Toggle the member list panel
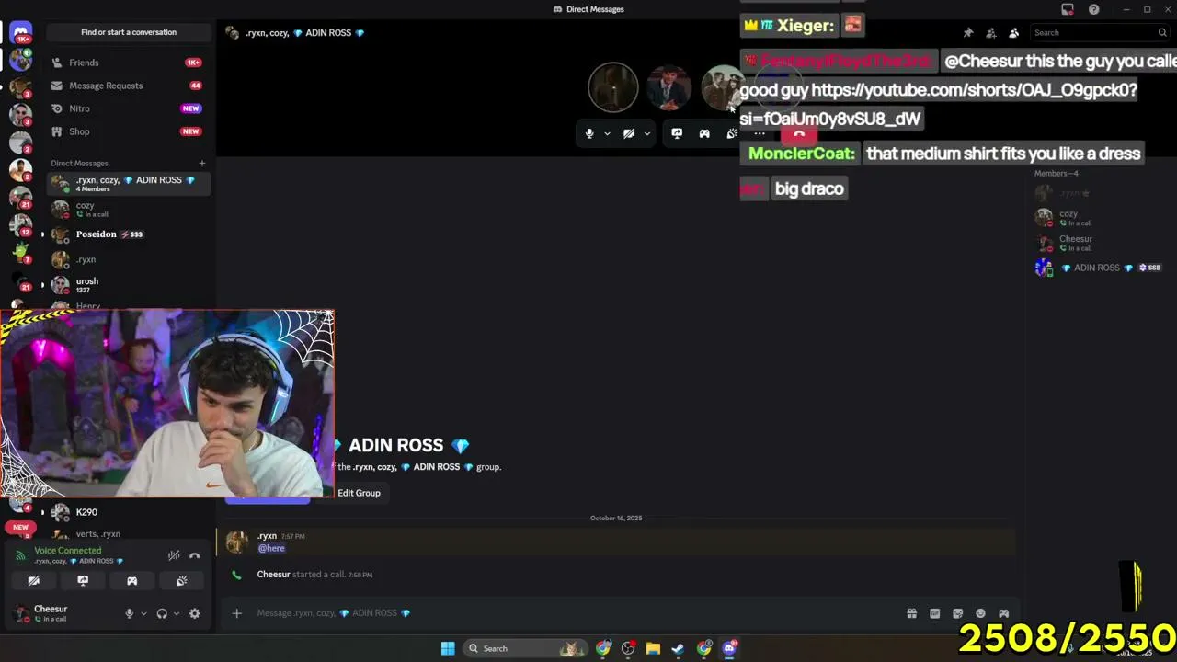1177x662 pixels. [x=1014, y=32]
